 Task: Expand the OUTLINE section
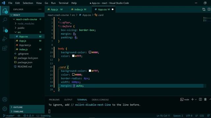27,107
